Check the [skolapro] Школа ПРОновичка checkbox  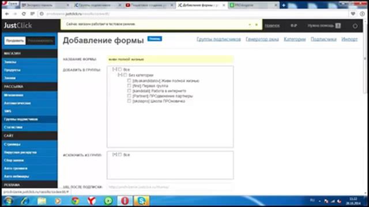point(129,101)
